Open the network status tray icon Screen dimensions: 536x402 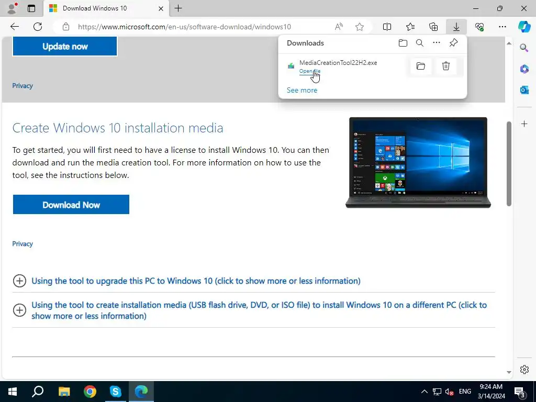coord(437,392)
